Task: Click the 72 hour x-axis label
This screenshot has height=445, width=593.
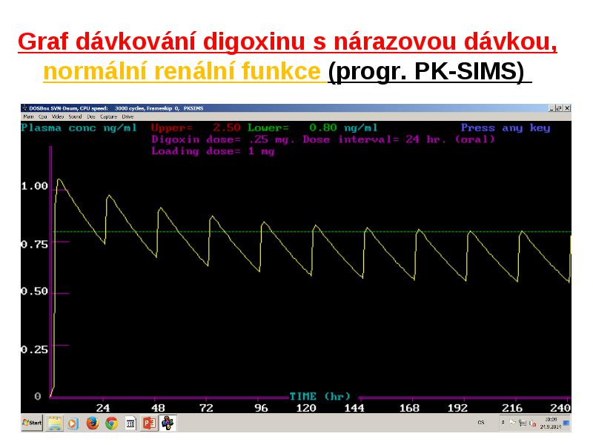Action: coord(206,409)
